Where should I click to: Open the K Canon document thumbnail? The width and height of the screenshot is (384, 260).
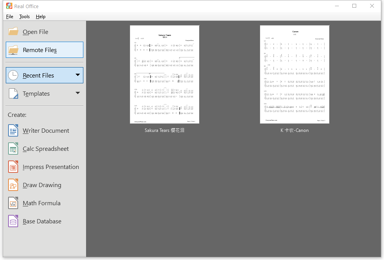tap(294, 74)
